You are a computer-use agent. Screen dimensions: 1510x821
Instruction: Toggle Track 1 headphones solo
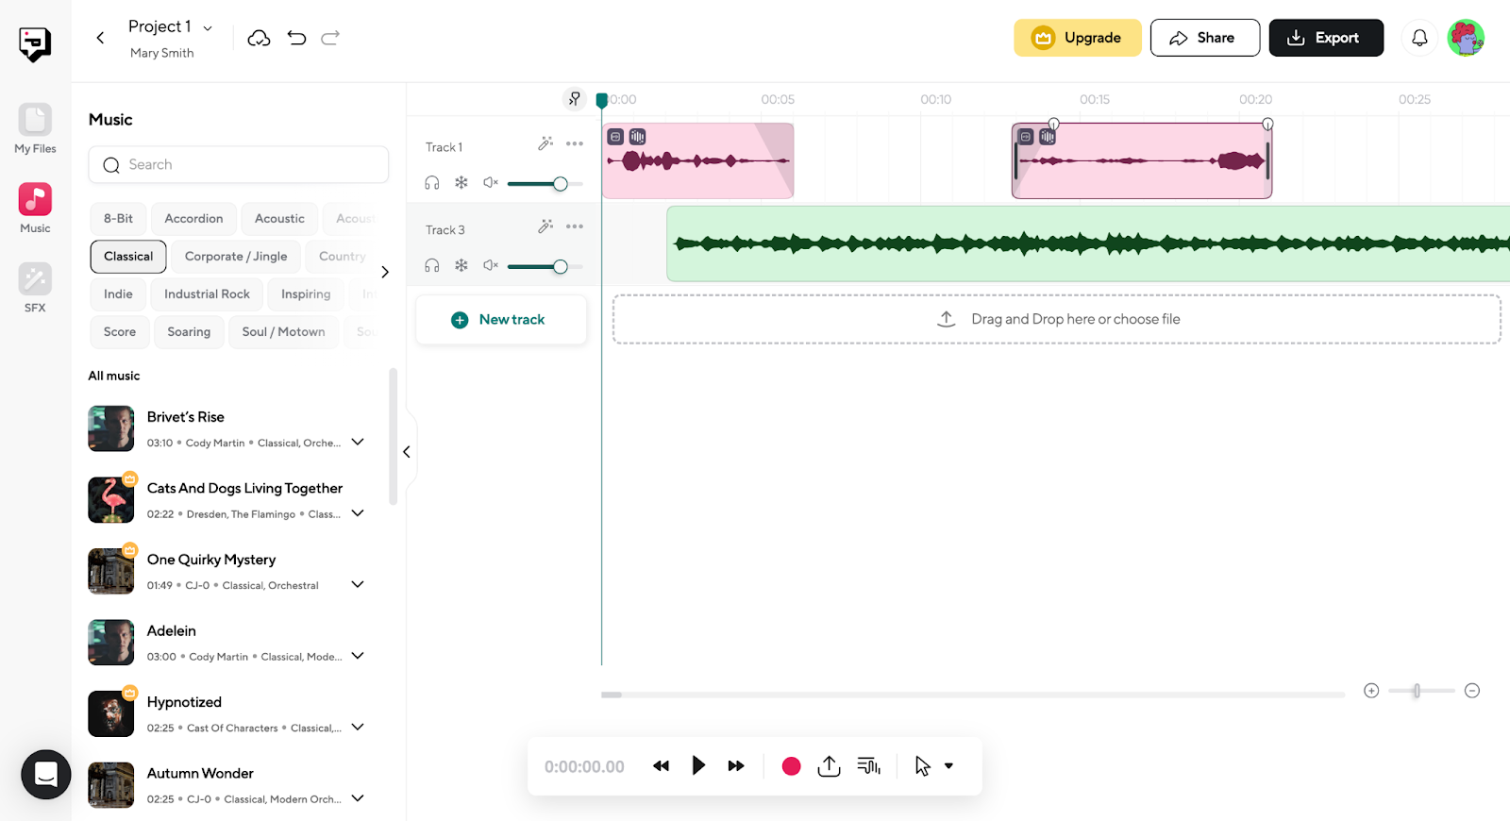pyautogui.click(x=432, y=183)
